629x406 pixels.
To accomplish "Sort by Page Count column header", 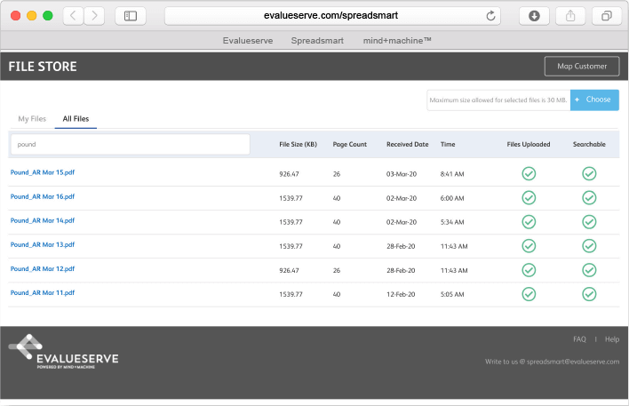I will pyautogui.click(x=350, y=145).
